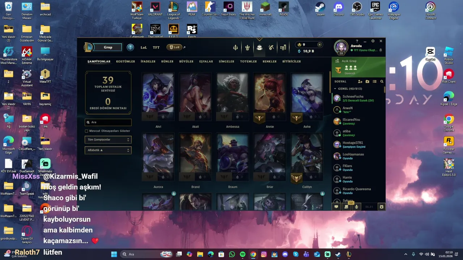Viewport: 463px width, 260px height.
Task: Switch to the ŞAMPİYONLAR tab
Action: pos(99,61)
